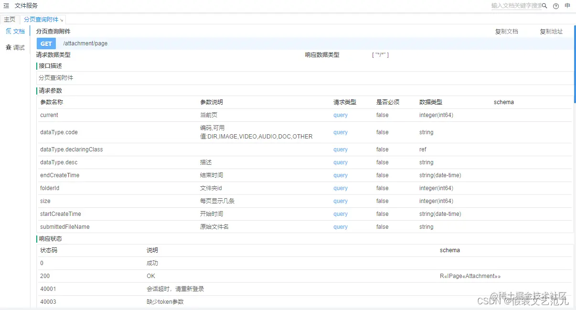Viewport: 576px width, 310px height.
Task: Click the 输入文档关键字搜索 search field
Action: click(x=516, y=5)
